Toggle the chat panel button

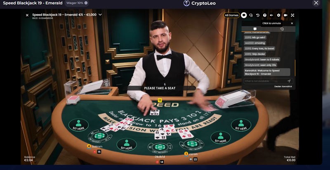coord(244,15)
